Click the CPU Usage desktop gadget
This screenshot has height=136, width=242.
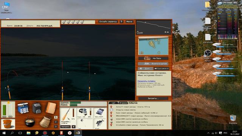(227, 20)
